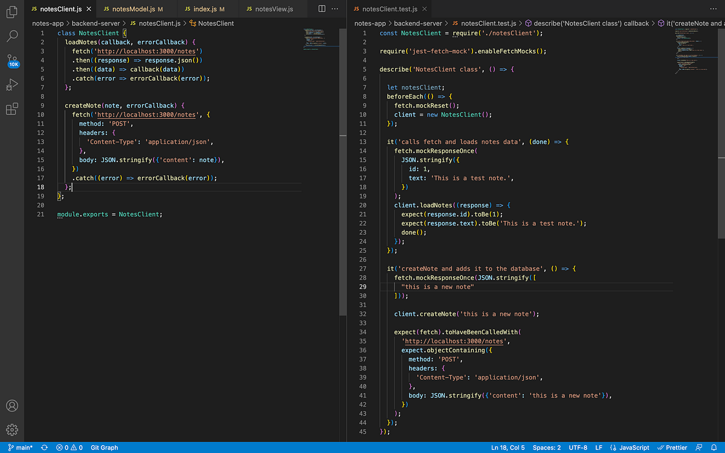Click Ln 18, Col 5 to go to line
Viewport: 725px width, 453px height.
tap(508, 448)
